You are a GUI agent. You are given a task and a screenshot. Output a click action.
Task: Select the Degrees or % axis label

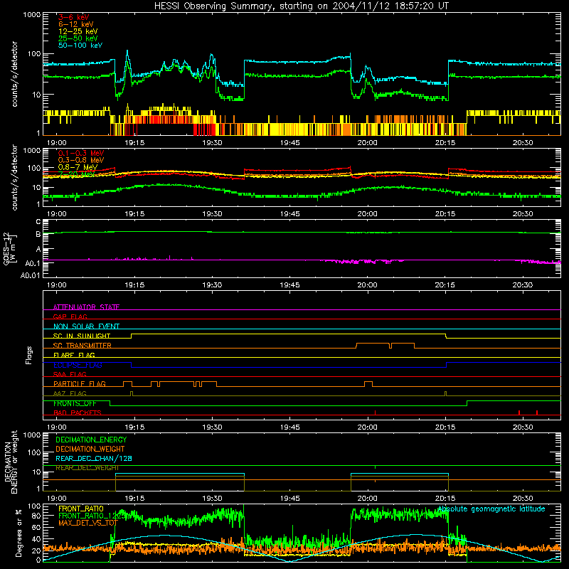18,533
